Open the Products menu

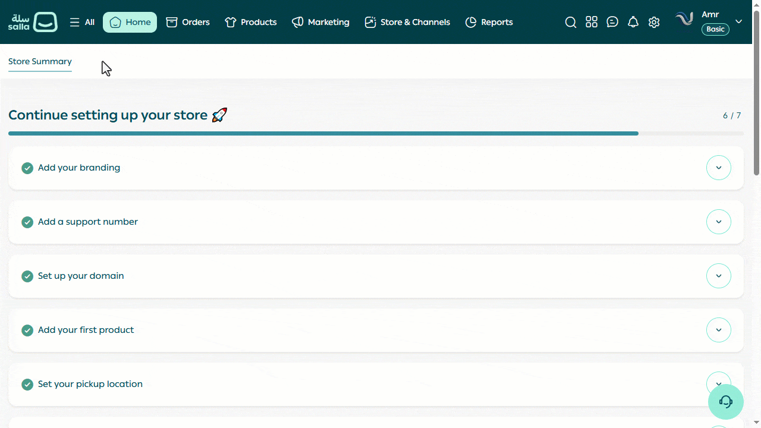tap(251, 22)
